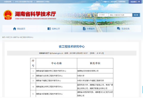This screenshot has width=143, height=98.
Task: Open the 中华人民共和国科学技术部 link
Action: 24,2
